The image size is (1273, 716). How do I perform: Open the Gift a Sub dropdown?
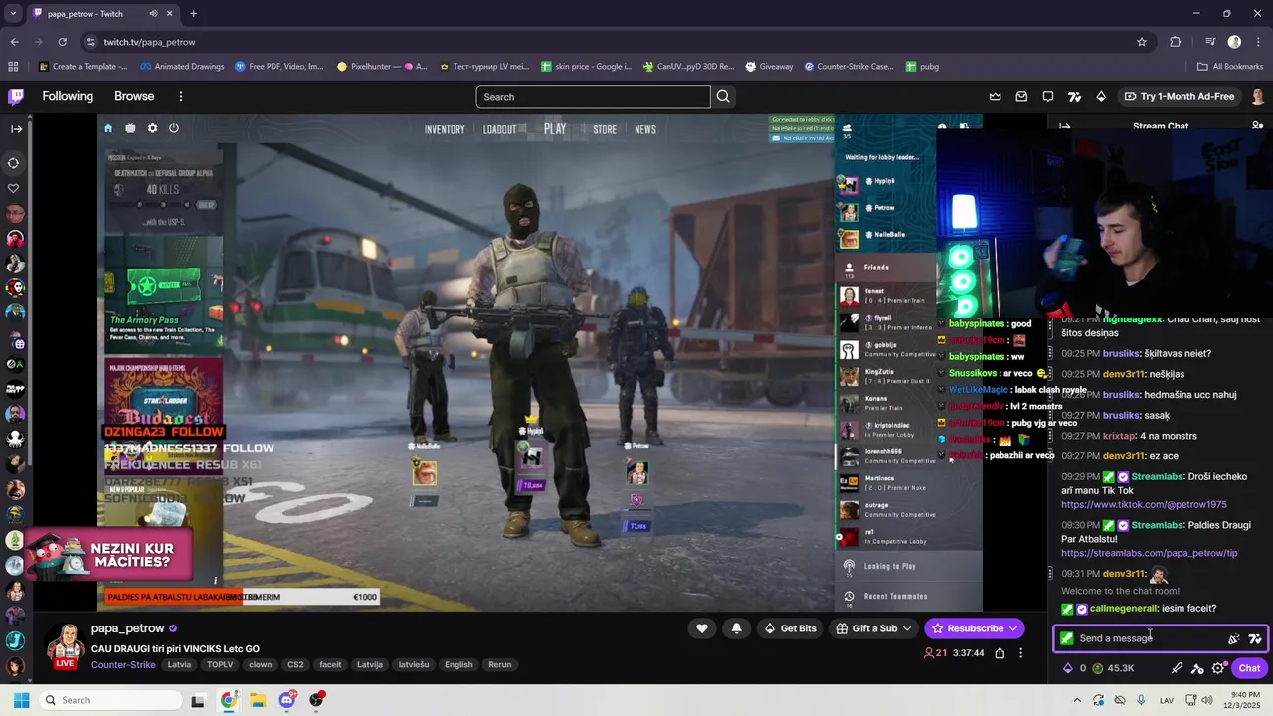tap(873, 628)
